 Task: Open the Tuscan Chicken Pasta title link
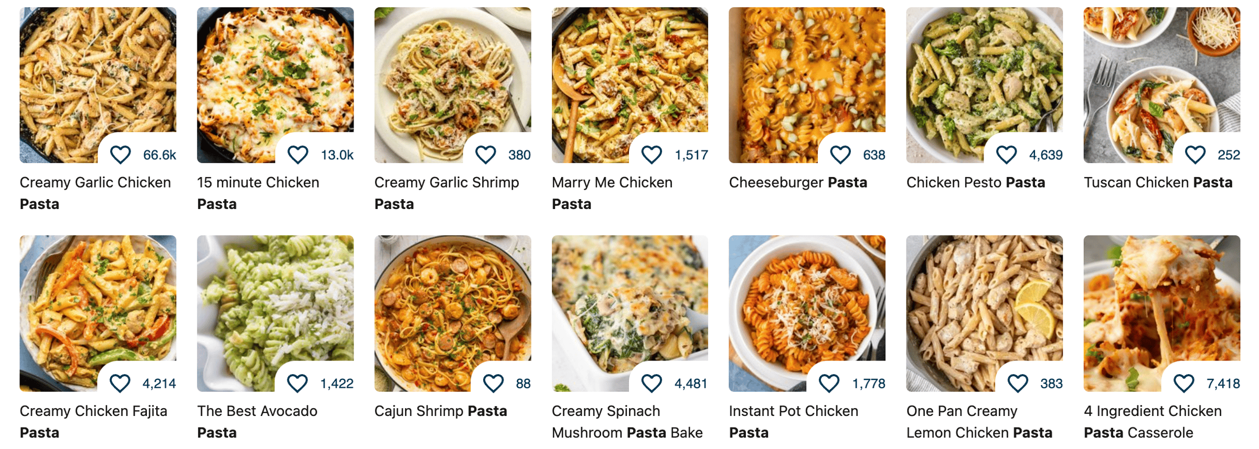[1157, 182]
